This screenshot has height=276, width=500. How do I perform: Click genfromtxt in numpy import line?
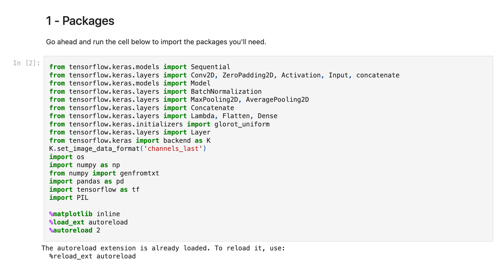tap(140, 173)
